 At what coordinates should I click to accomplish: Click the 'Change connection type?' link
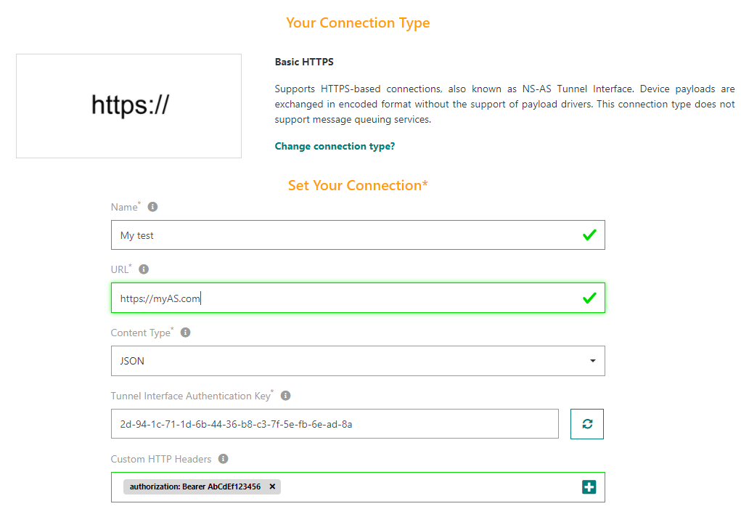coord(335,147)
